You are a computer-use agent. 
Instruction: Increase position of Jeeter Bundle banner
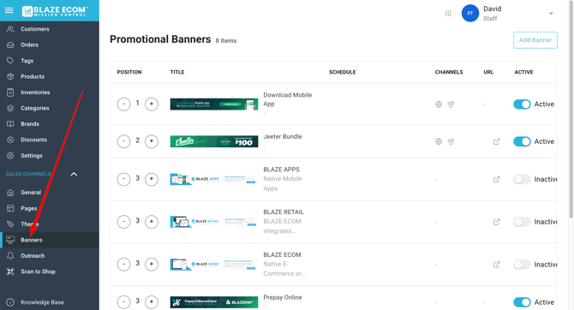152,141
